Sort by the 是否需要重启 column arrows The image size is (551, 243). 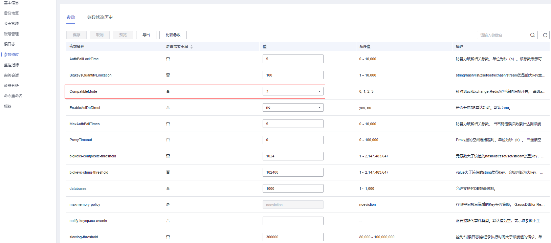pos(192,47)
